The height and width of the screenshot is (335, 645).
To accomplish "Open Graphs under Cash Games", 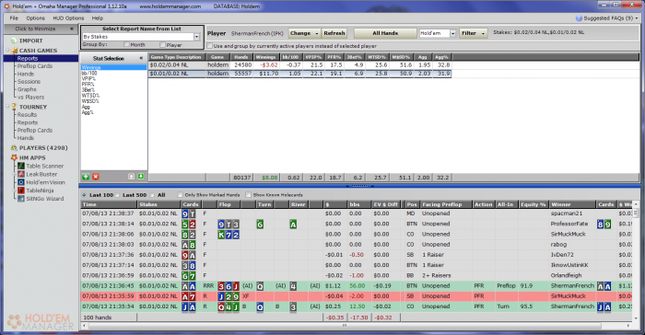I will [27, 89].
